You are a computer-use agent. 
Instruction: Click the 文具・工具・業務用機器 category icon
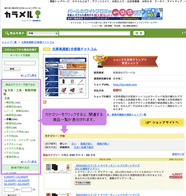pyautogui.click(x=5, y=90)
